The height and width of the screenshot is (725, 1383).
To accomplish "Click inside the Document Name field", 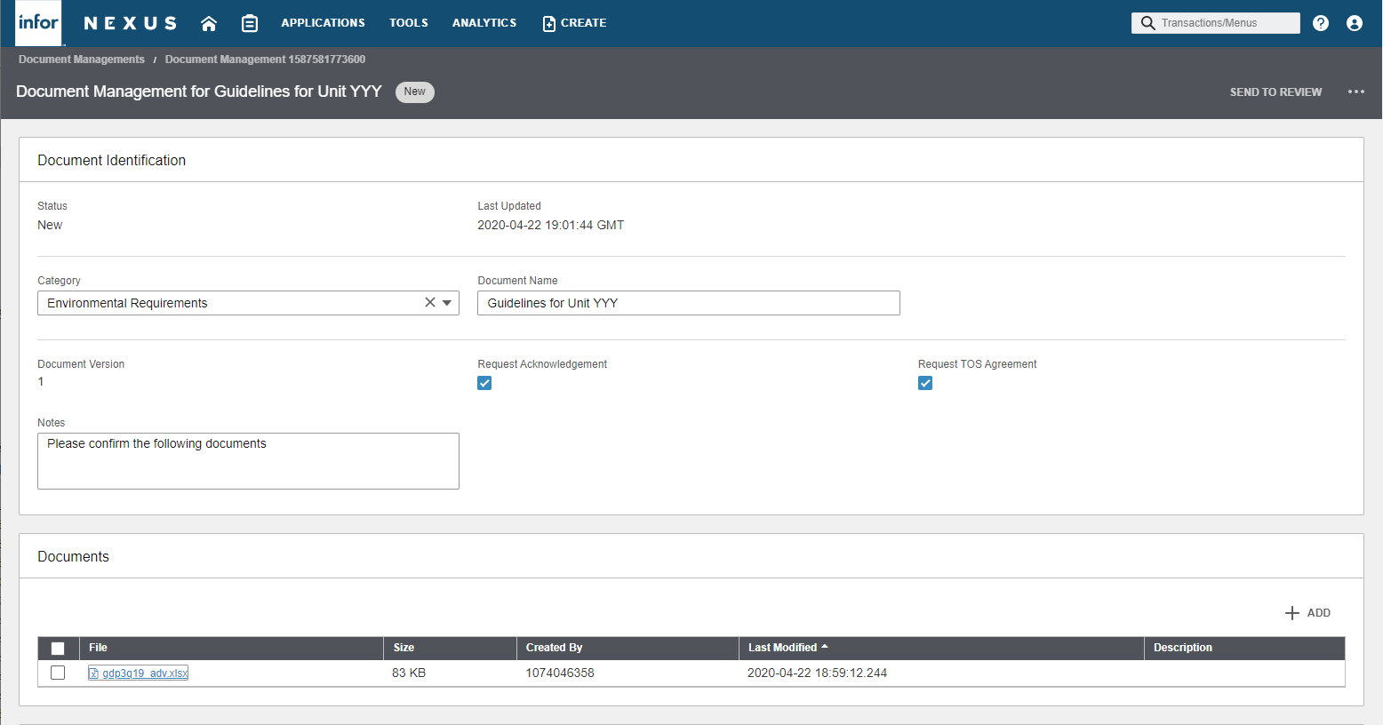I will tap(688, 302).
